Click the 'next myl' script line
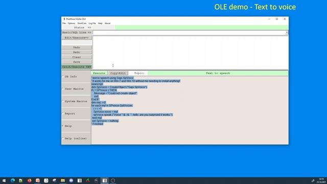The image size is (327, 184). [97, 118]
